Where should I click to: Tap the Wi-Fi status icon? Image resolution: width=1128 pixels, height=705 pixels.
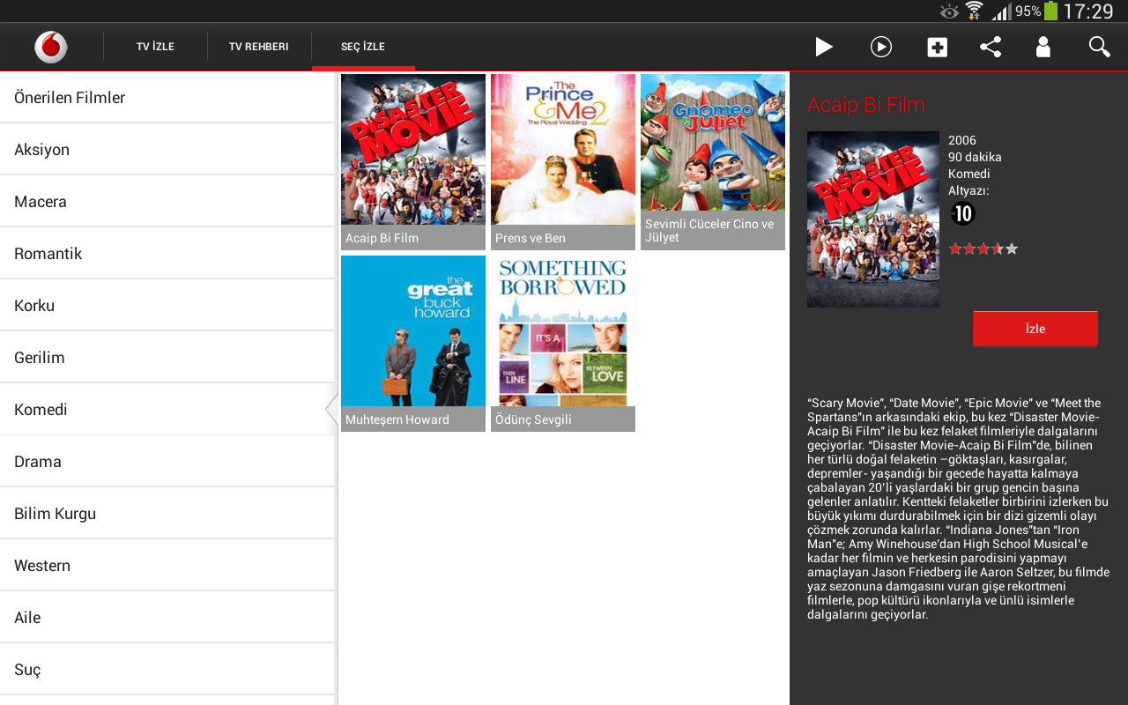[974, 11]
